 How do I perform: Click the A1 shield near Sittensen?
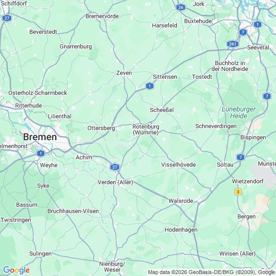click(x=149, y=86)
